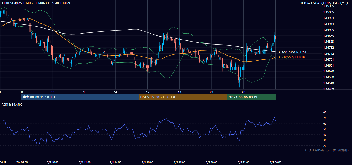Viewport: 352px width, 165px height.
Task: Select price level 1.14620 on the axis
Action: pyautogui.click(x=328, y=71)
